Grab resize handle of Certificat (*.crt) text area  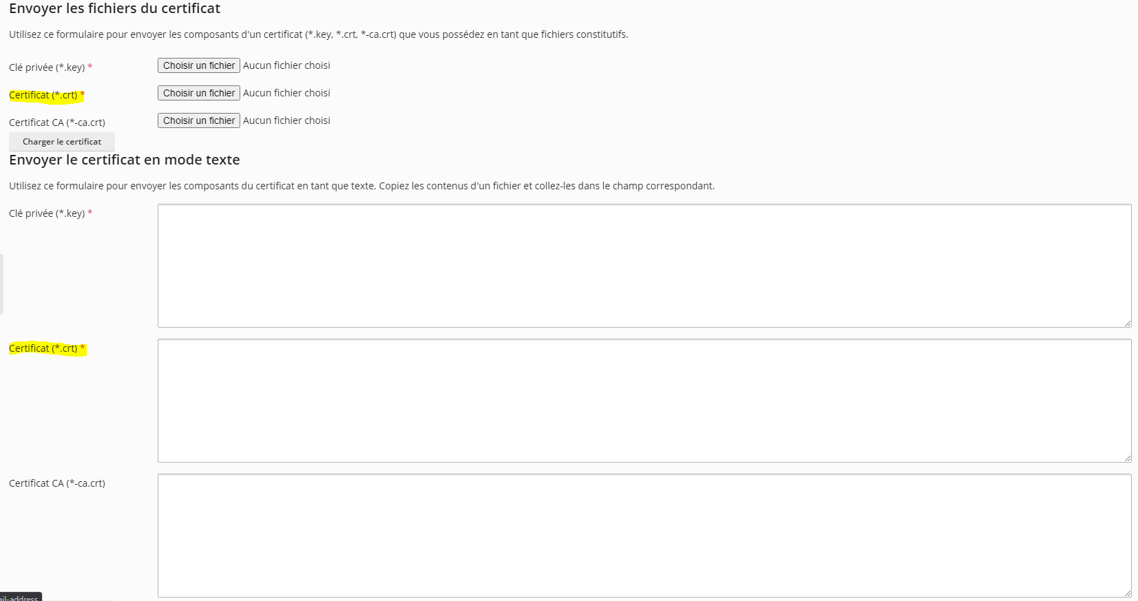(1128, 458)
